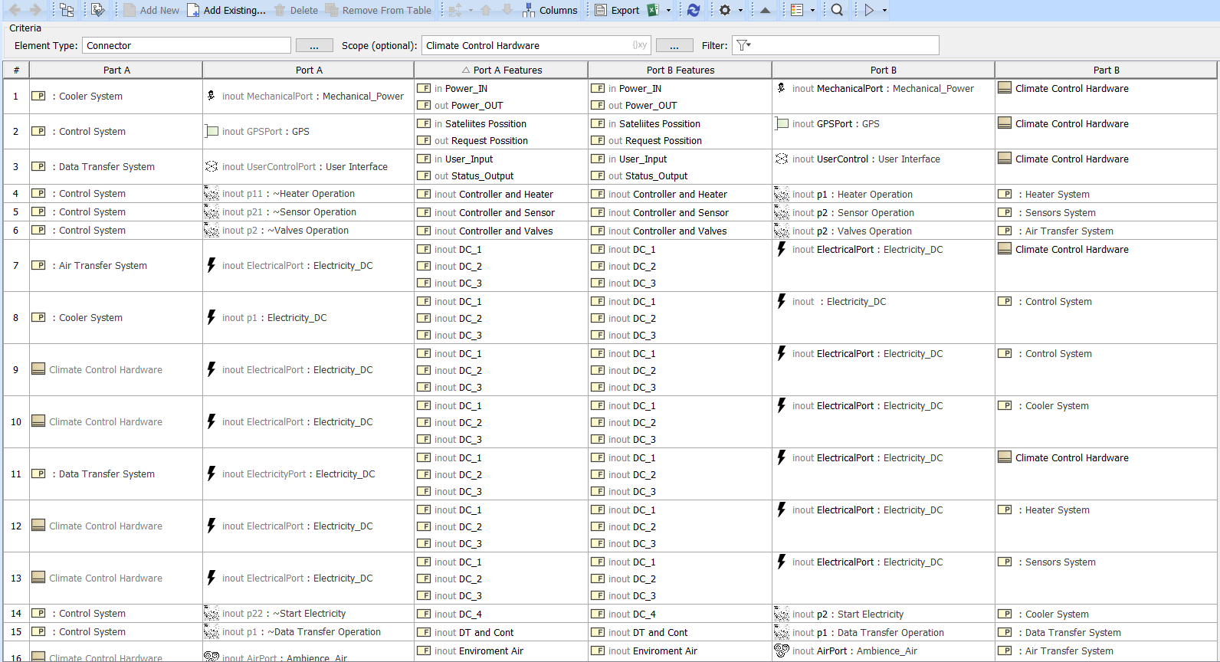Click the browse button for Element Type
This screenshot has width=1220, height=662.
pos(314,46)
